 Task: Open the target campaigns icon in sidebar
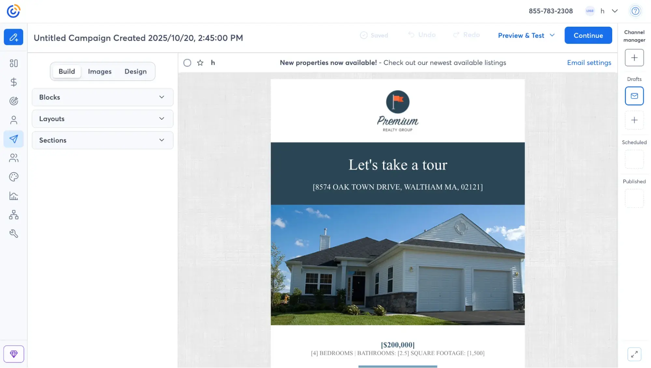click(x=13, y=101)
